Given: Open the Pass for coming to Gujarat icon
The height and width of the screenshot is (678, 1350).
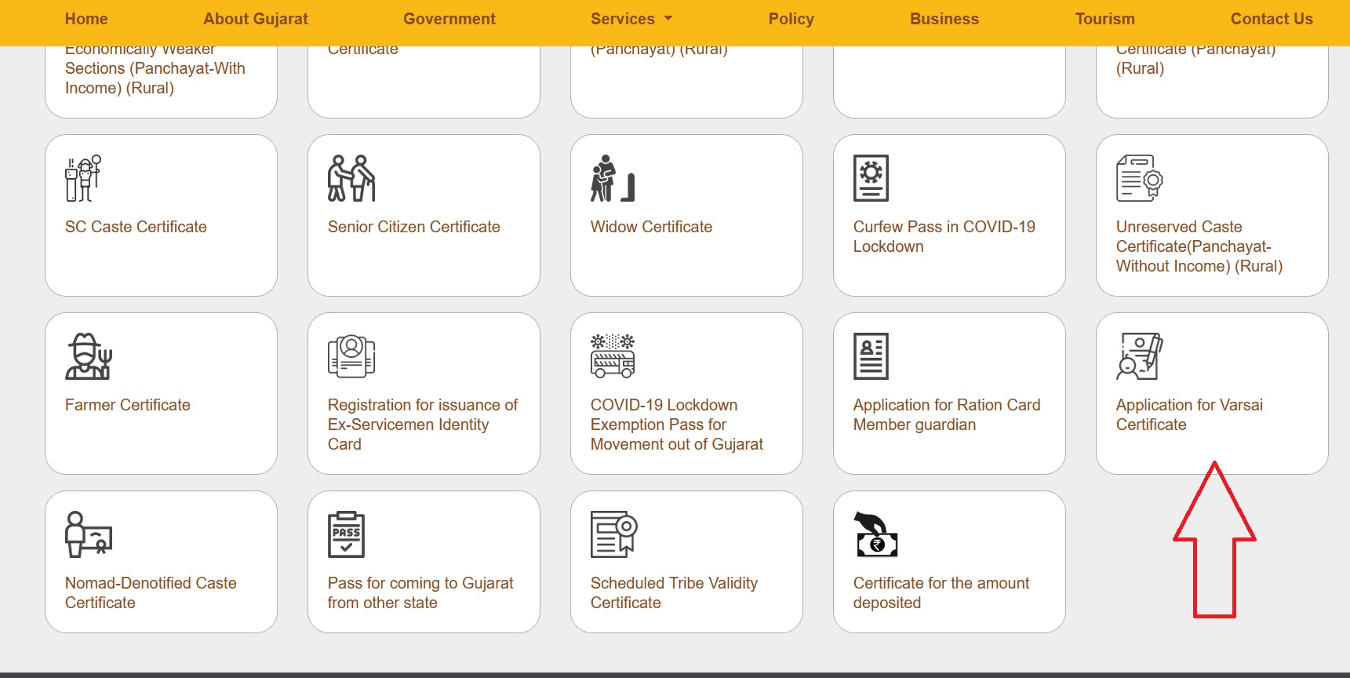Looking at the screenshot, I should 346,534.
